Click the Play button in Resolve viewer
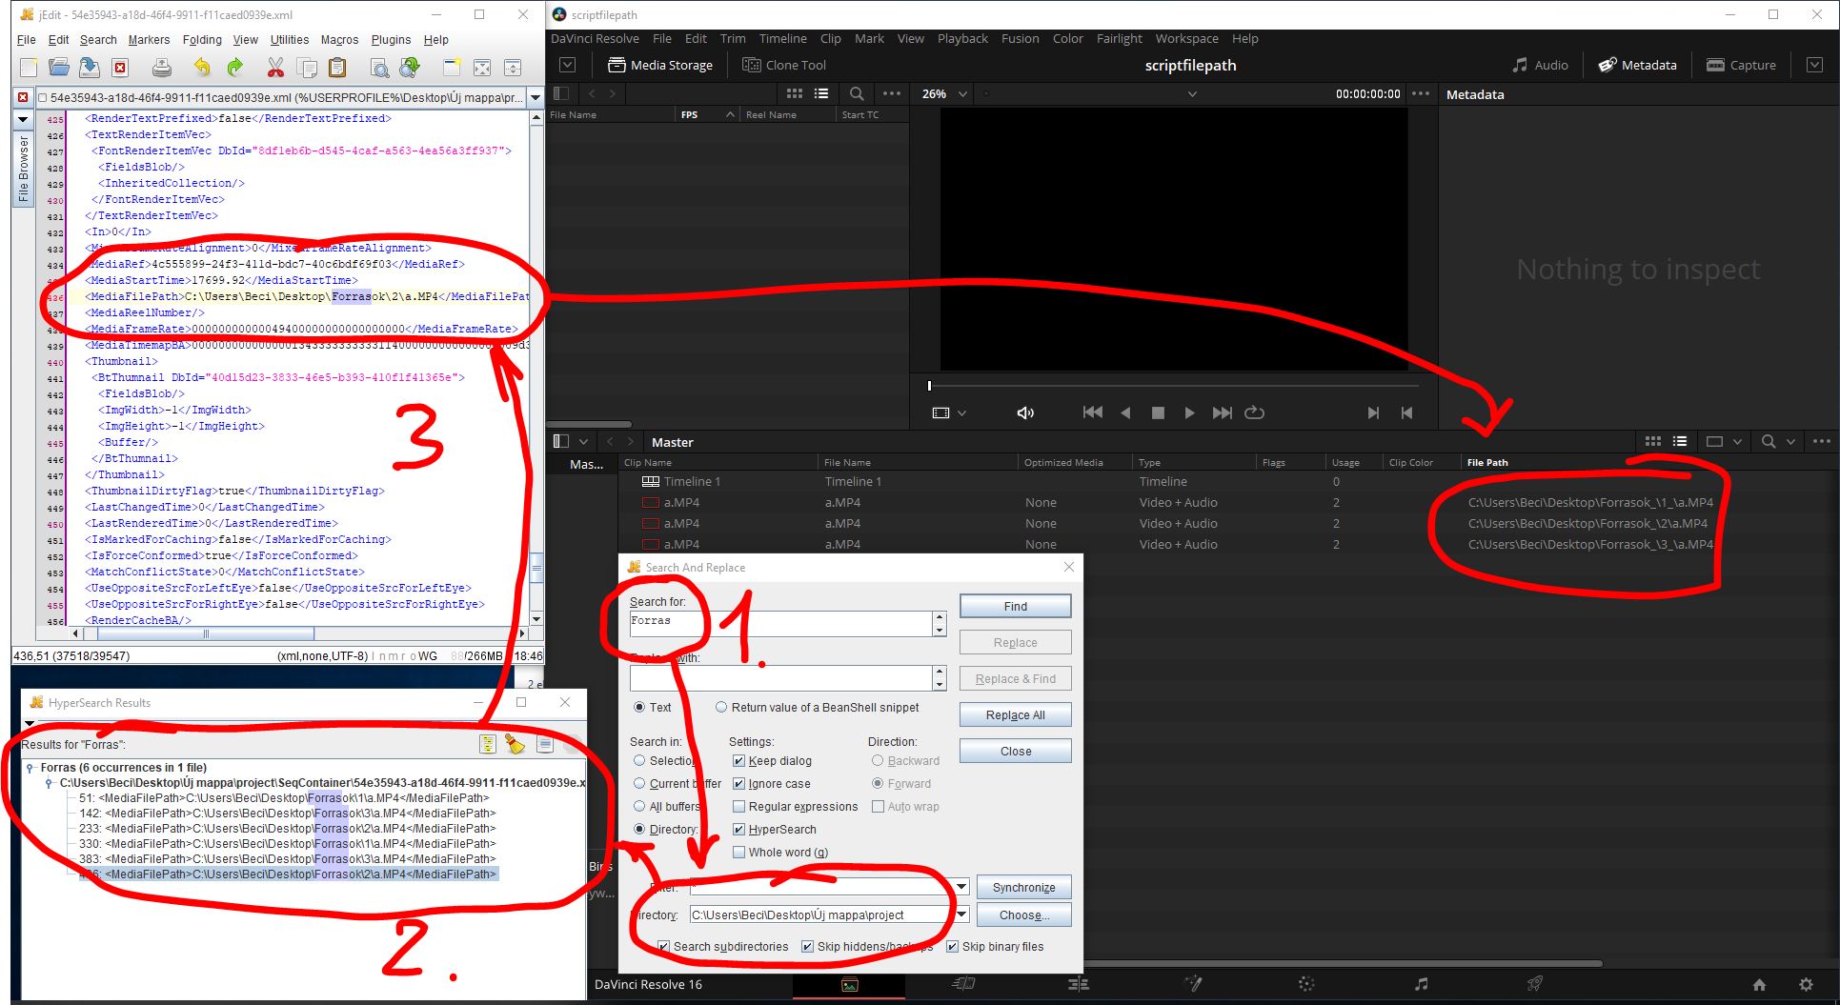Image resolution: width=1840 pixels, height=1005 pixels. [x=1189, y=412]
